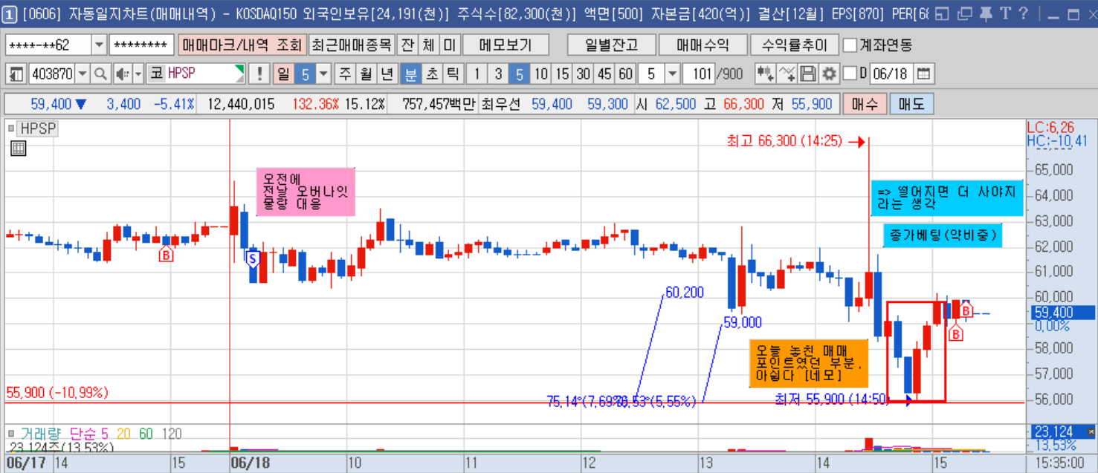Click the window layout icon in the title bar
Viewport: 1098px width, 473px height.
click(x=941, y=13)
